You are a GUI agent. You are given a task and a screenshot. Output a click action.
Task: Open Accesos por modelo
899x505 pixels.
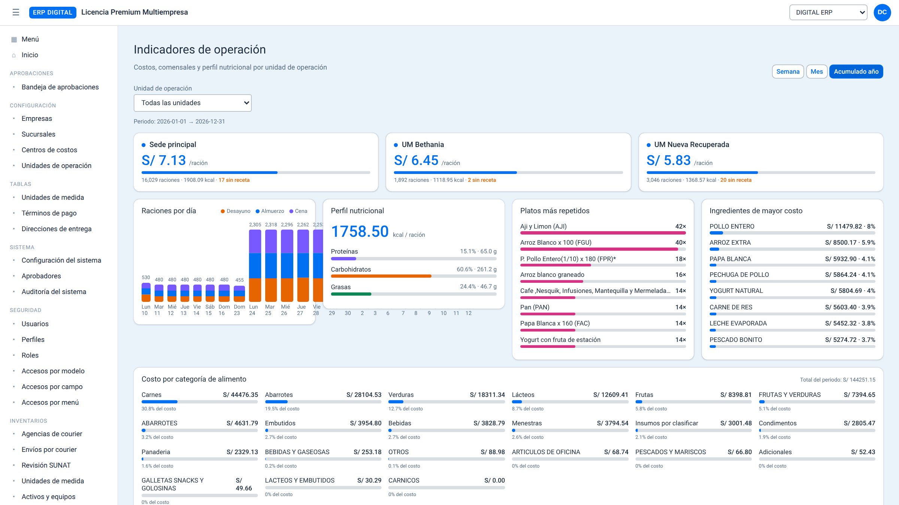(x=53, y=371)
